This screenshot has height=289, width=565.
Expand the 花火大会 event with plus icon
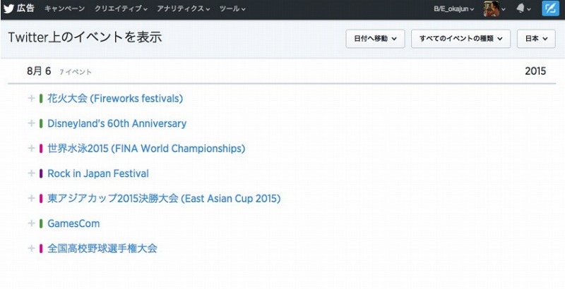31,98
